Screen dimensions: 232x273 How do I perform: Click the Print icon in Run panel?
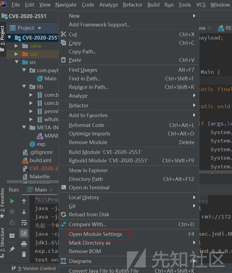point(24,244)
